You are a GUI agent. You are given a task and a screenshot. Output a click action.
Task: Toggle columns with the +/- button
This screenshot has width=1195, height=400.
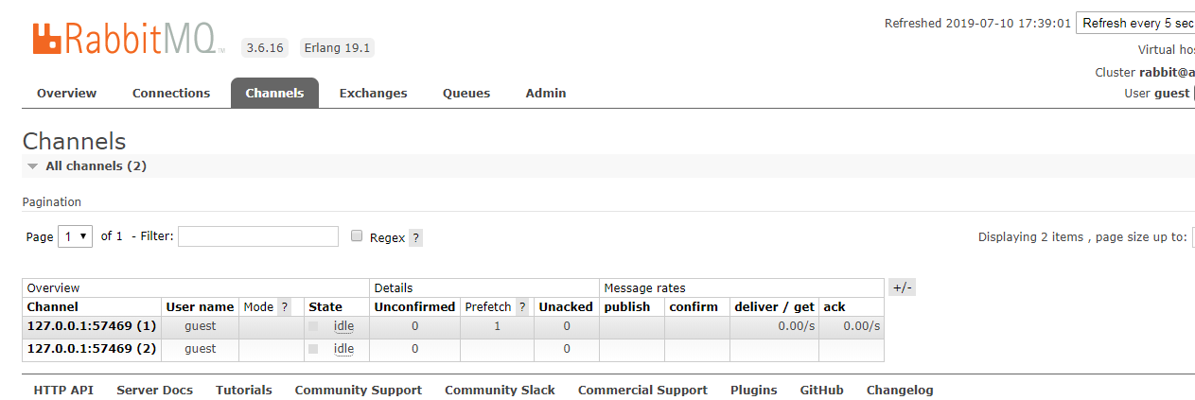[x=902, y=287]
